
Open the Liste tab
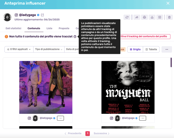[49, 28]
